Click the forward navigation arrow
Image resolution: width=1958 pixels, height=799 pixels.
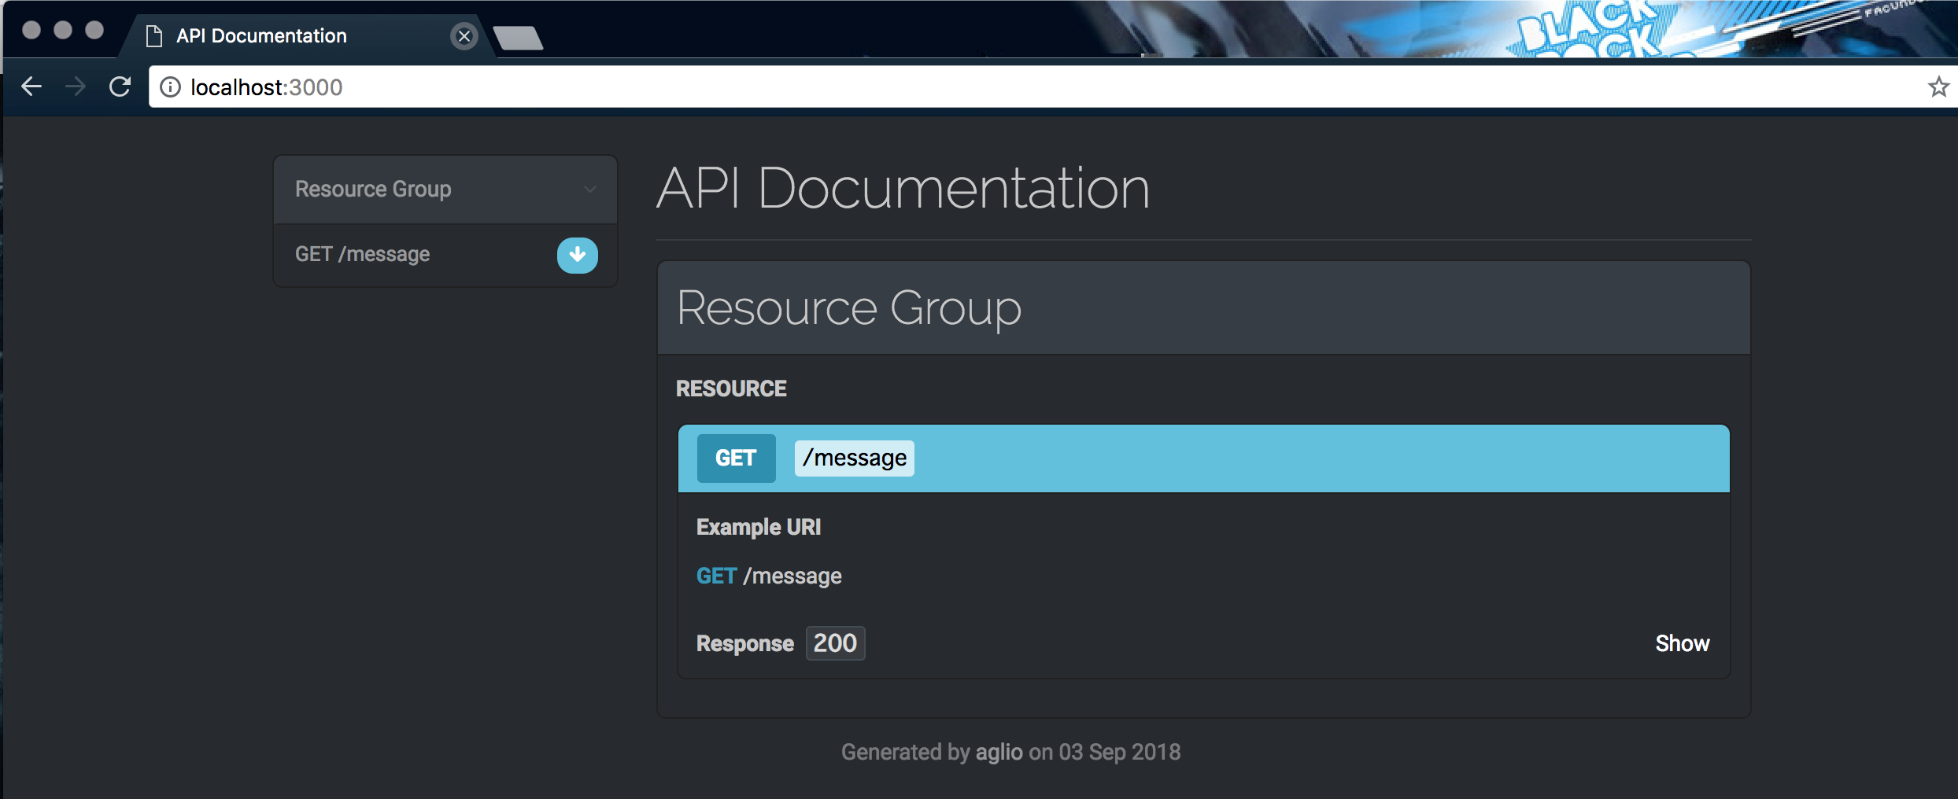pos(75,87)
